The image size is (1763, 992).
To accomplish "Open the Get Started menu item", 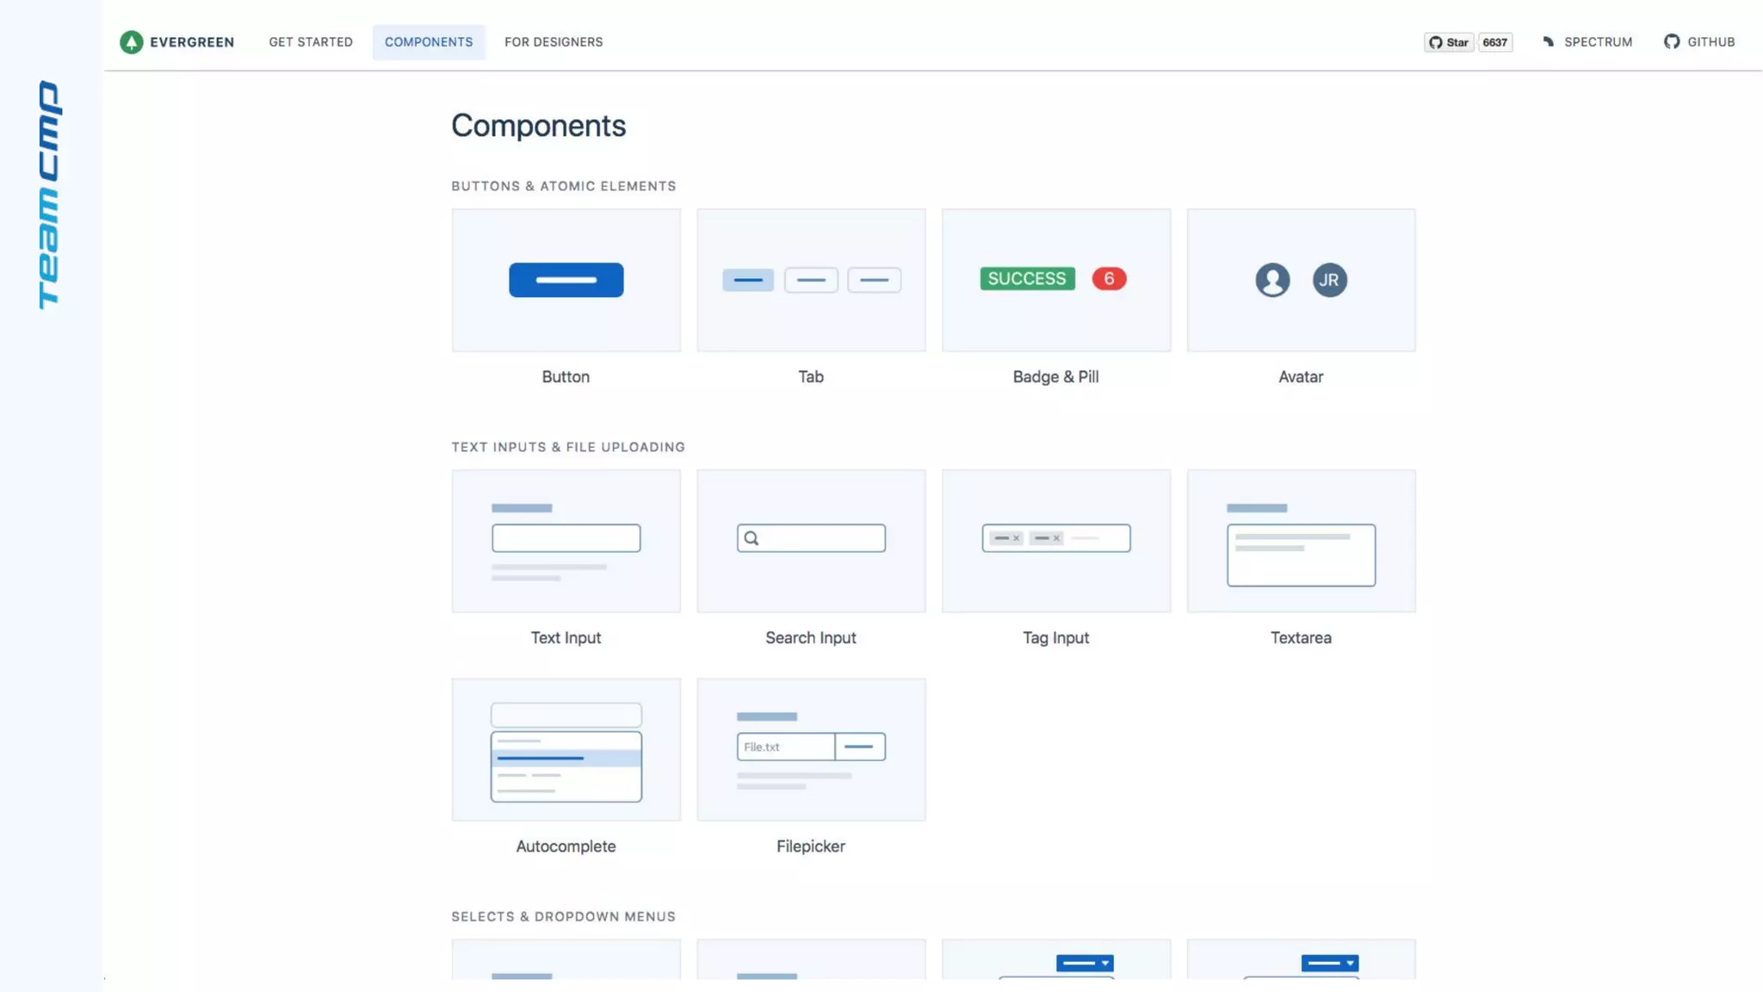I will (x=311, y=42).
